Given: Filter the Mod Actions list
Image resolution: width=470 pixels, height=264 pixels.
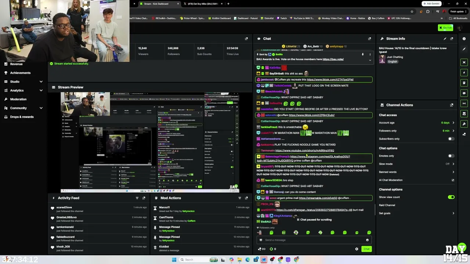Looking at the screenshot, I should 240,198.
